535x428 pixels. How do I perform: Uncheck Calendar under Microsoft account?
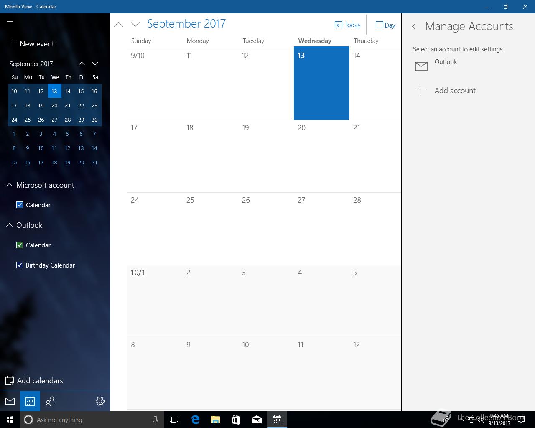tap(20, 205)
